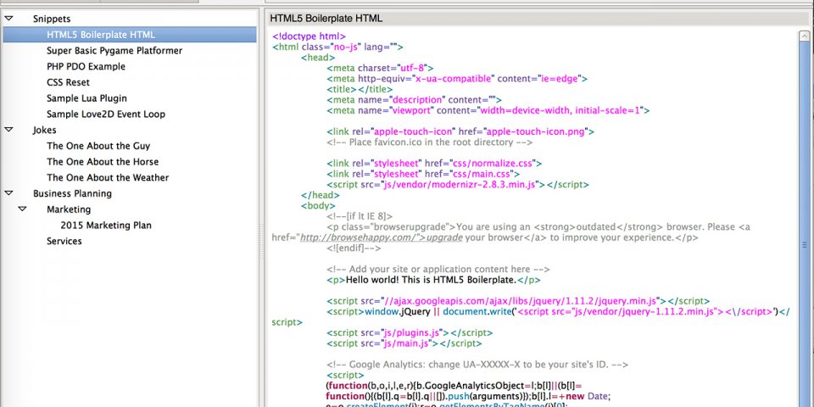Click the HTML5 Boilerplate HTML title field
814x407 pixels.
tap(539, 18)
